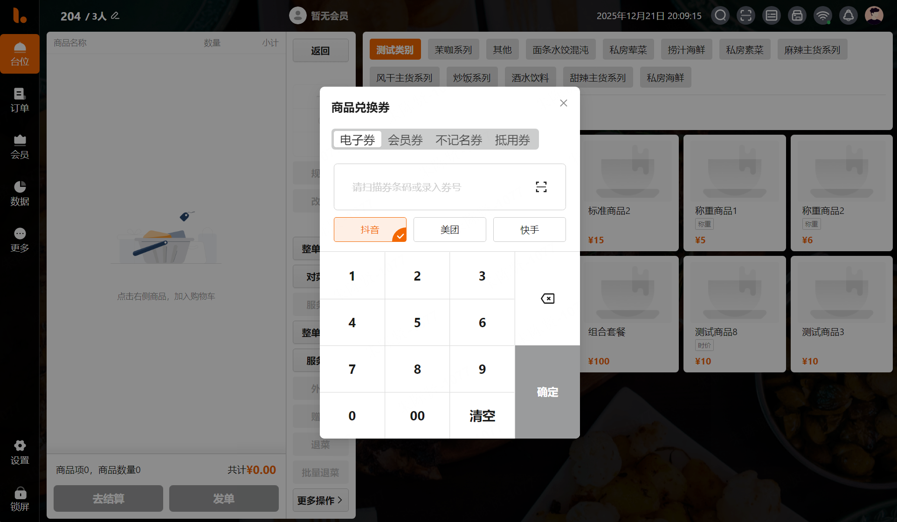Click the notification bell icon
Image resolution: width=897 pixels, height=522 pixels.
pos(849,16)
